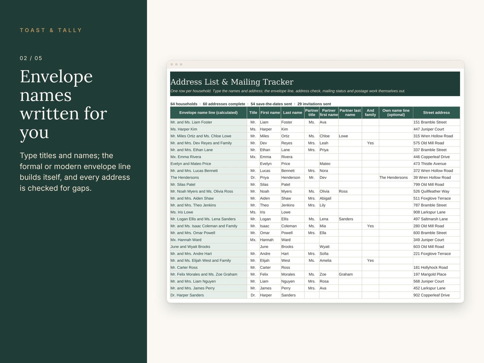Click the 'June and Wyatt Brooks' envelope line
The image size is (484, 363).
pyautogui.click(x=208, y=247)
